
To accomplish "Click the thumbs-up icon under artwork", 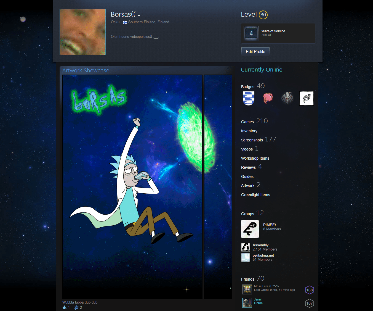I will (65, 307).
